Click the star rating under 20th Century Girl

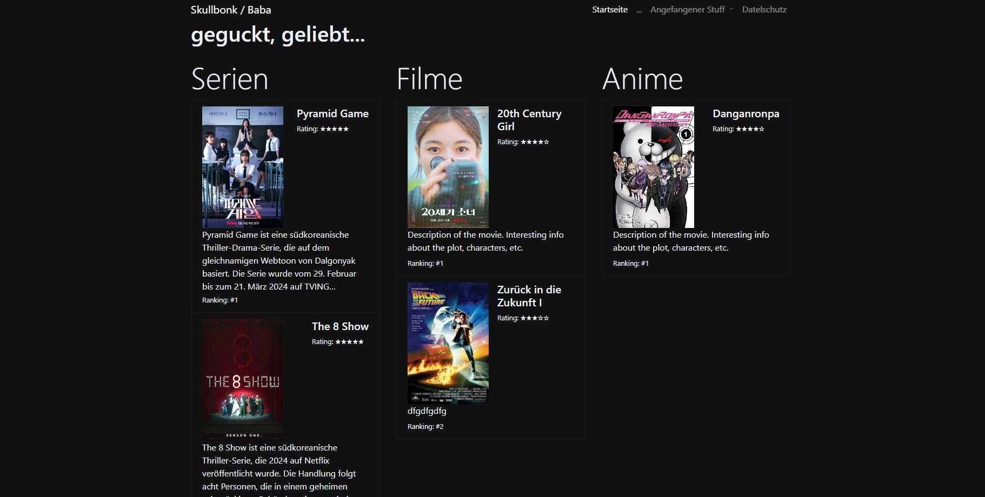(535, 142)
